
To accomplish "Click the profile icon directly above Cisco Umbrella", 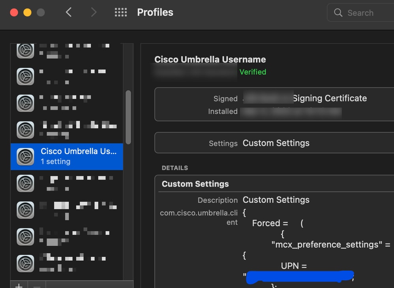I will coord(25,130).
